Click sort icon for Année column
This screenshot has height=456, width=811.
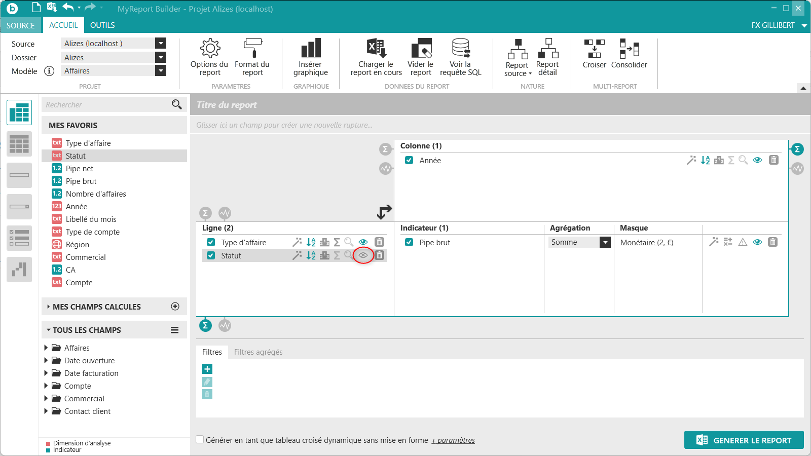point(705,160)
